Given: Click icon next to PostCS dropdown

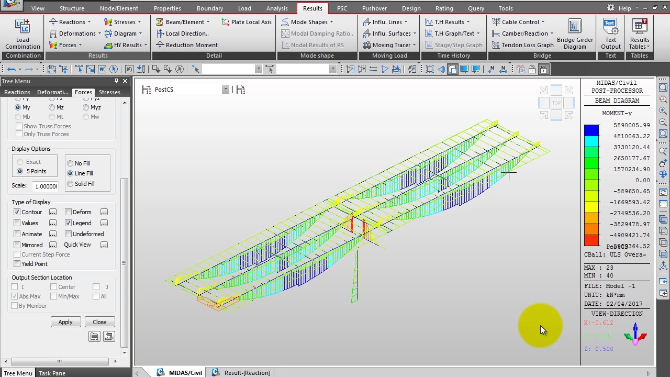Looking at the screenshot, I should click(x=241, y=90).
